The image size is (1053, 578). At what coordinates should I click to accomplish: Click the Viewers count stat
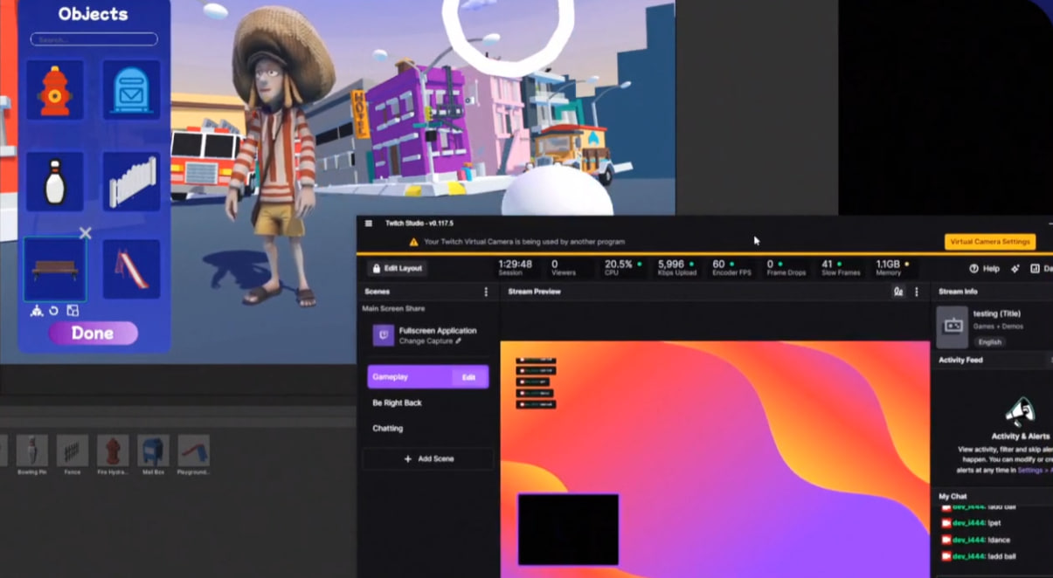click(563, 267)
